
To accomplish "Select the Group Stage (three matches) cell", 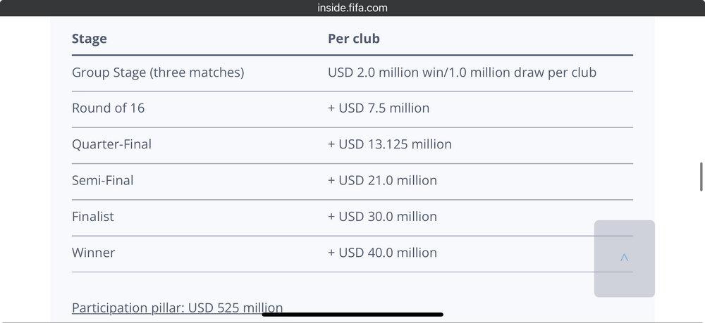I will 158,72.
